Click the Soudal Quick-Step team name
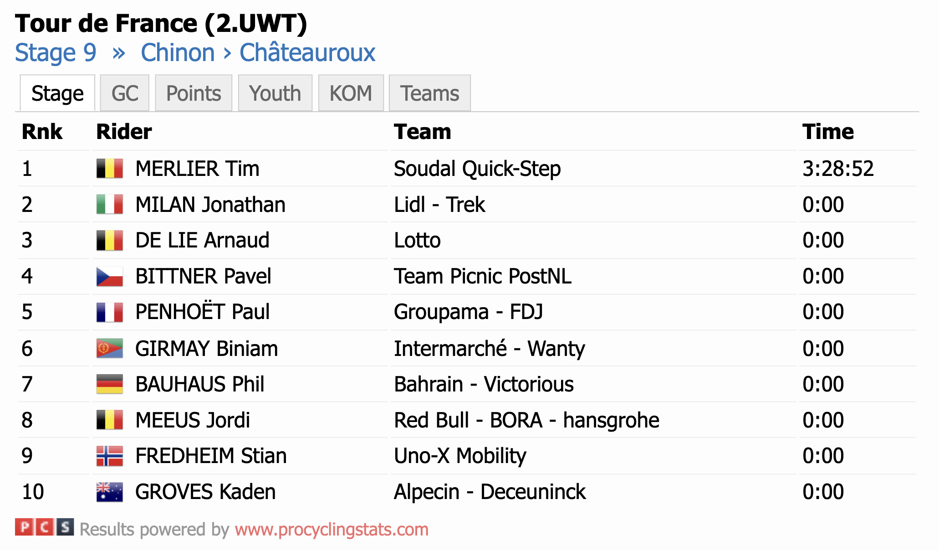Screen dimensions: 939x551 click(477, 169)
